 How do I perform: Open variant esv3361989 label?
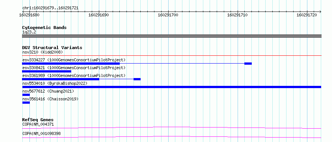point(74,75)
